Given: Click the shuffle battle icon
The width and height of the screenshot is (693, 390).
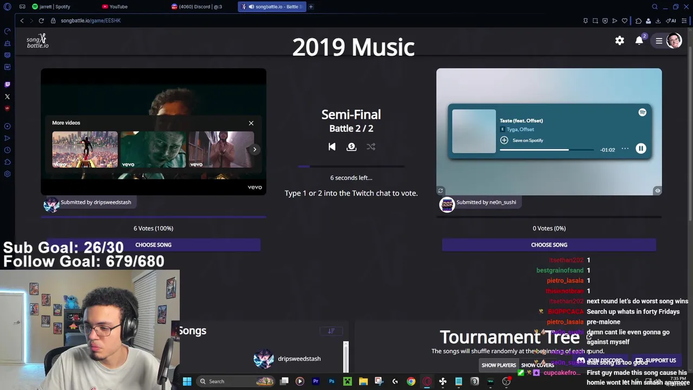Looking at the screenshot, I should click(x=371, y=147).
